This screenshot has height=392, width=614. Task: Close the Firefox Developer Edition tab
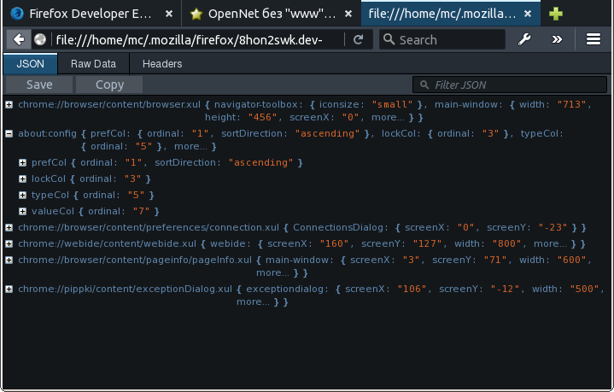169,14
